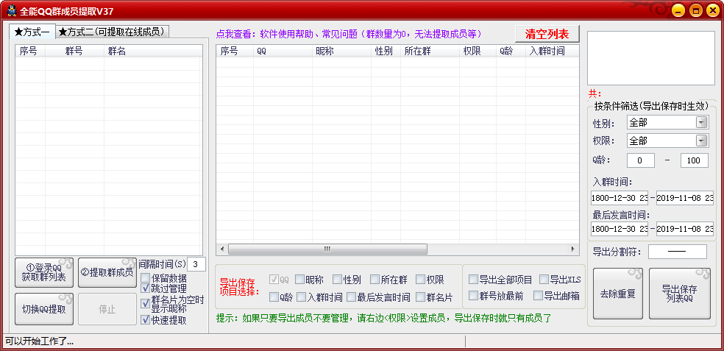
Task: Click ①登录QQ获取群列表 button
Action: (x=44, y=272)
